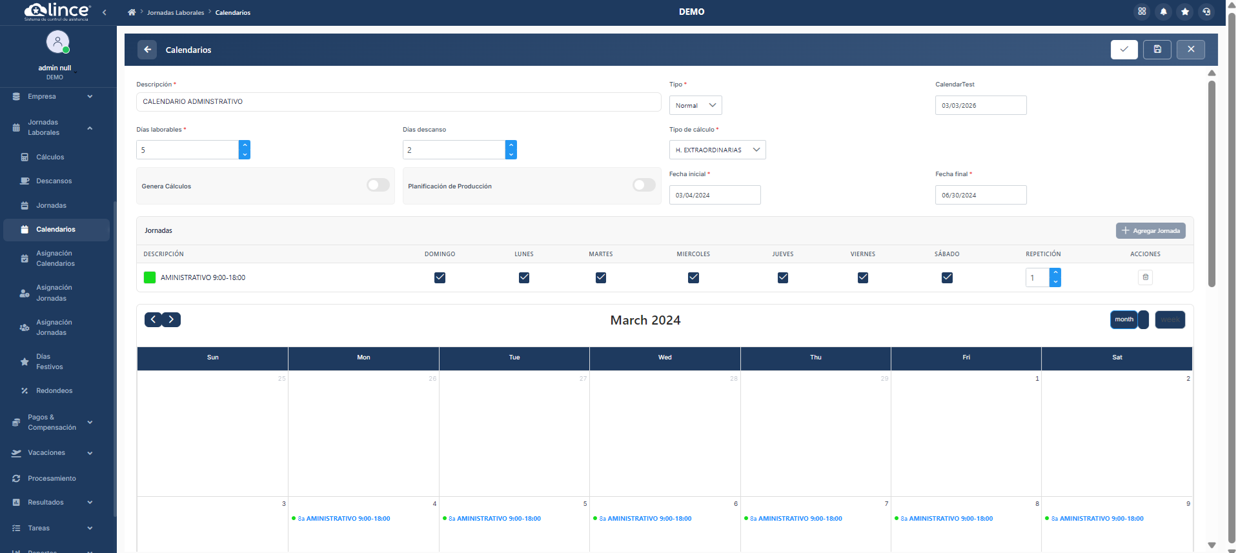The image size is (1236, 553).
Task: Click the green color swatch of AMINISTRATIVO
Action: pyautogui.click(x=150, y=277)
